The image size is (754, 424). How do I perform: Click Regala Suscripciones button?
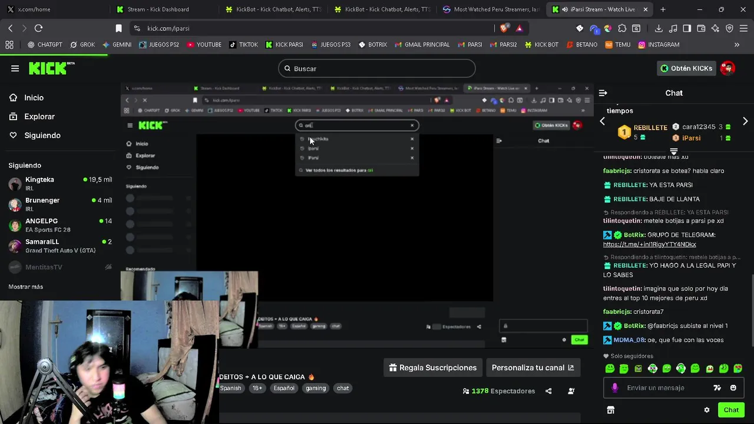433,367
